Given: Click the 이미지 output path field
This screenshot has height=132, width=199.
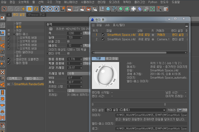Looking at the screenshot, I should pos(151,115).
